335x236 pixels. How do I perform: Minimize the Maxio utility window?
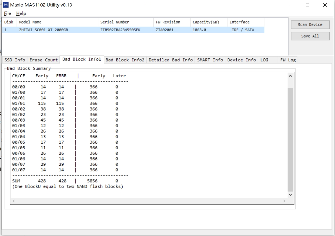click(290, 5)
